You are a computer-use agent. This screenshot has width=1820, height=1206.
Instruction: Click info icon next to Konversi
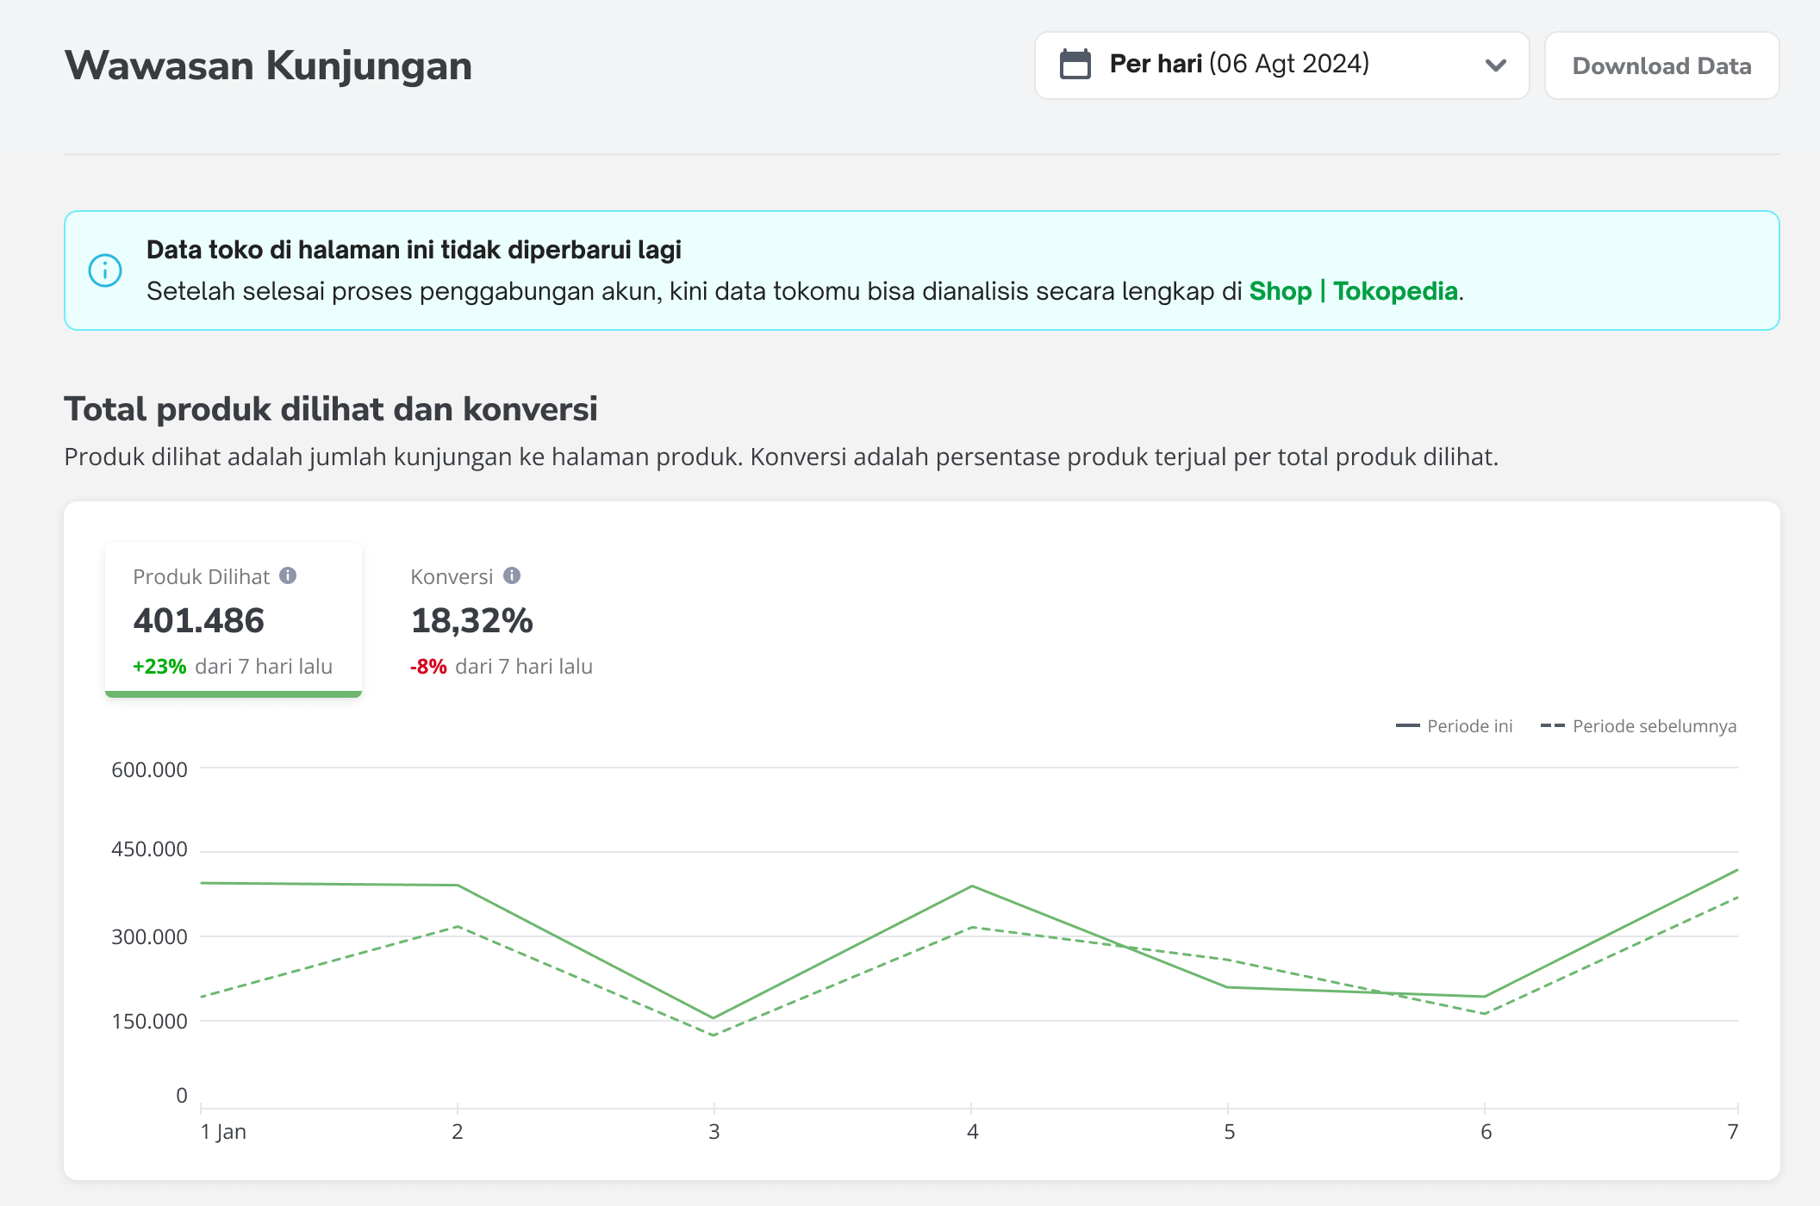pyautogui.click(x=512, y=575)
